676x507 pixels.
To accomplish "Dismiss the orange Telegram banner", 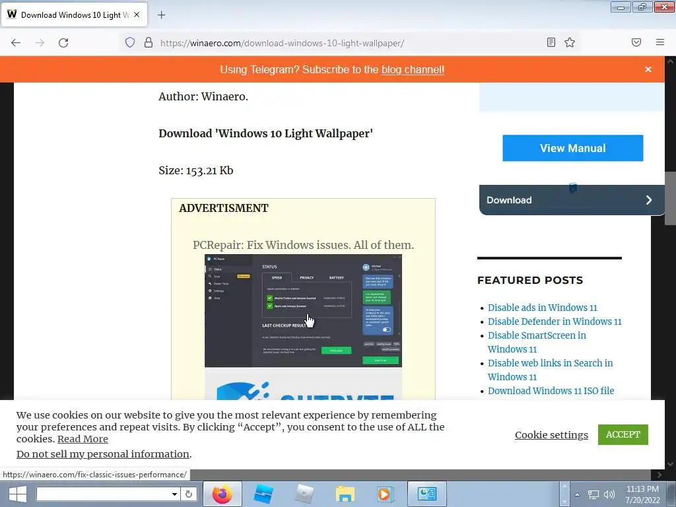I will pos(648,69).
